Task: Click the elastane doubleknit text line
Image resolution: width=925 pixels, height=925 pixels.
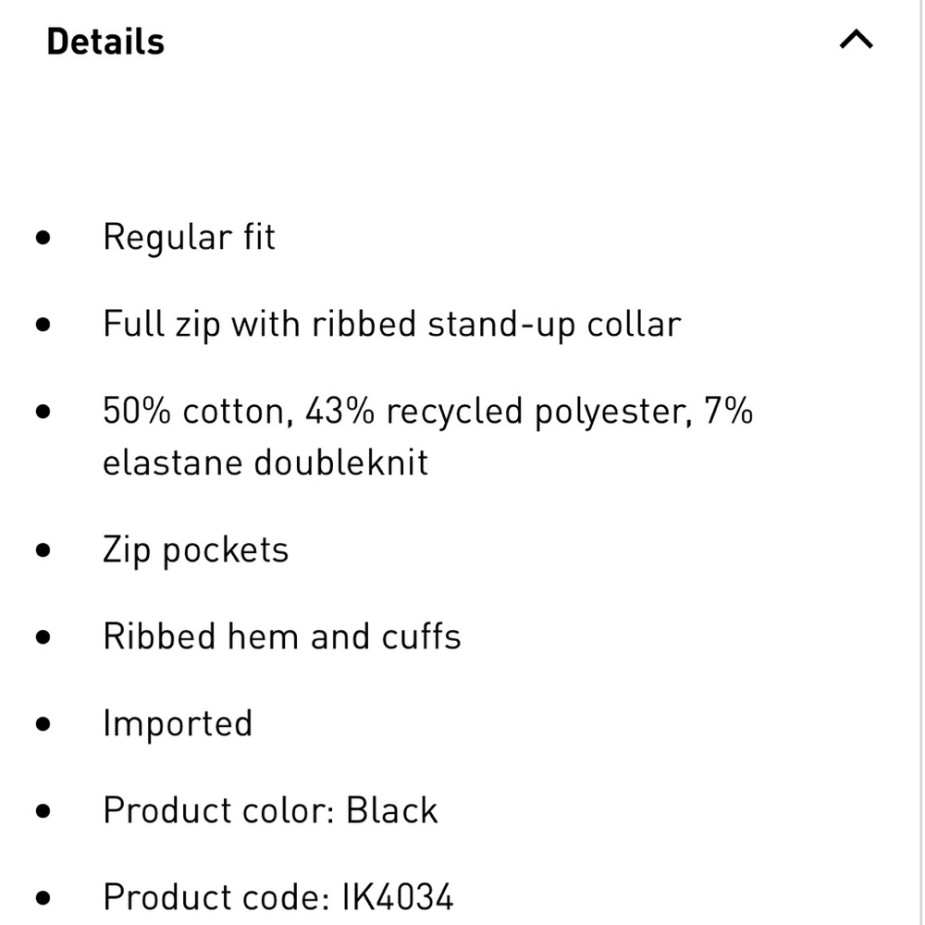Action: click(265, 462)
